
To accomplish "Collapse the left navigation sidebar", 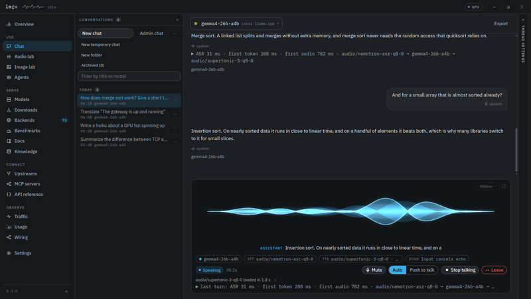I will tap(66, 291).
